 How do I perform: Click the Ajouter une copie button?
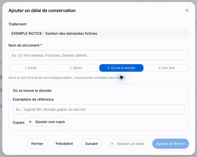[46, 122]
